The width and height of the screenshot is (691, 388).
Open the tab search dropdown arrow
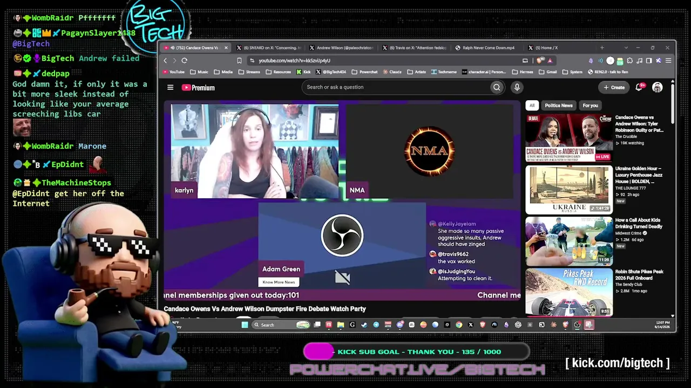coord(626,48)
